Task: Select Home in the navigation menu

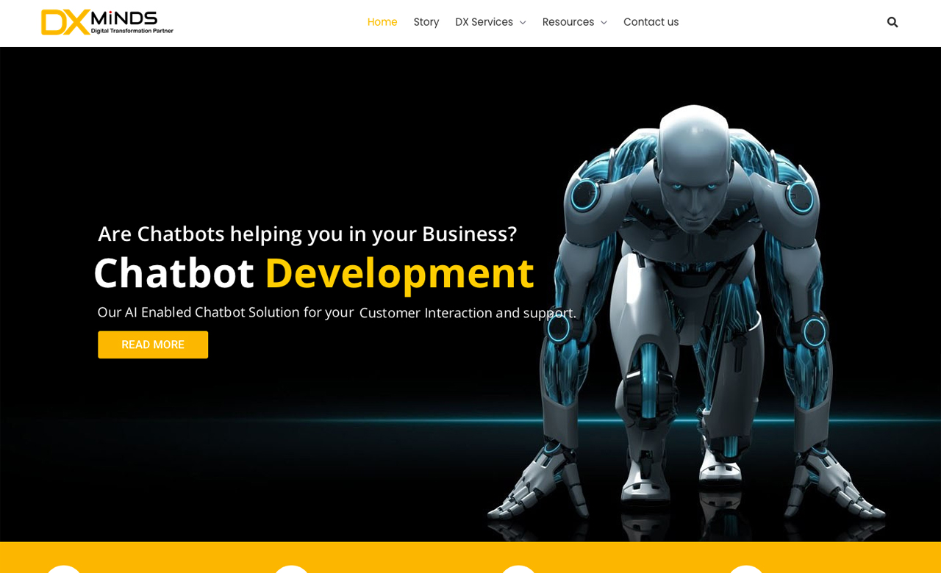Action: pyautogui.click(x=382, y=21)
